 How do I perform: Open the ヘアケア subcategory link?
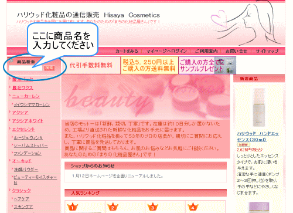tap(22, 199)
